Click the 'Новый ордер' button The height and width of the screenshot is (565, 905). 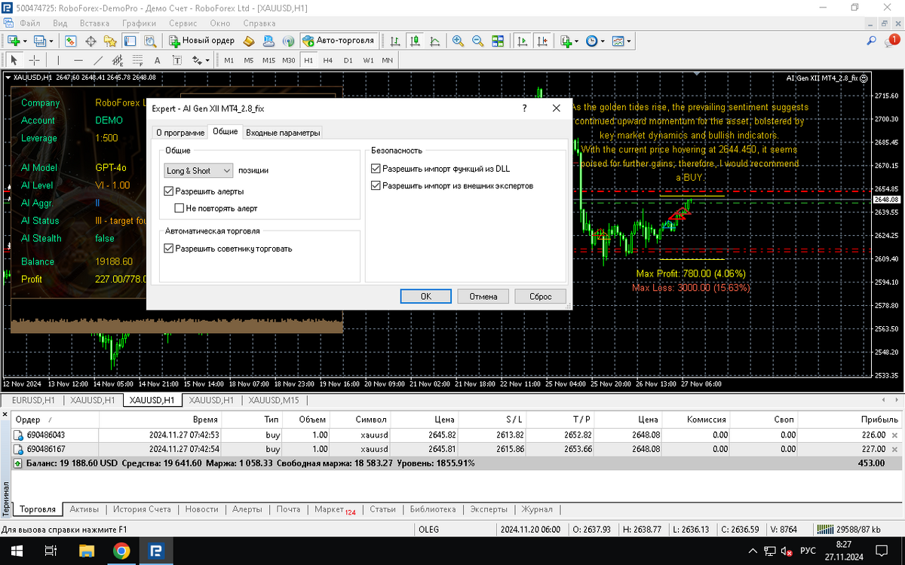pos(203,41)
